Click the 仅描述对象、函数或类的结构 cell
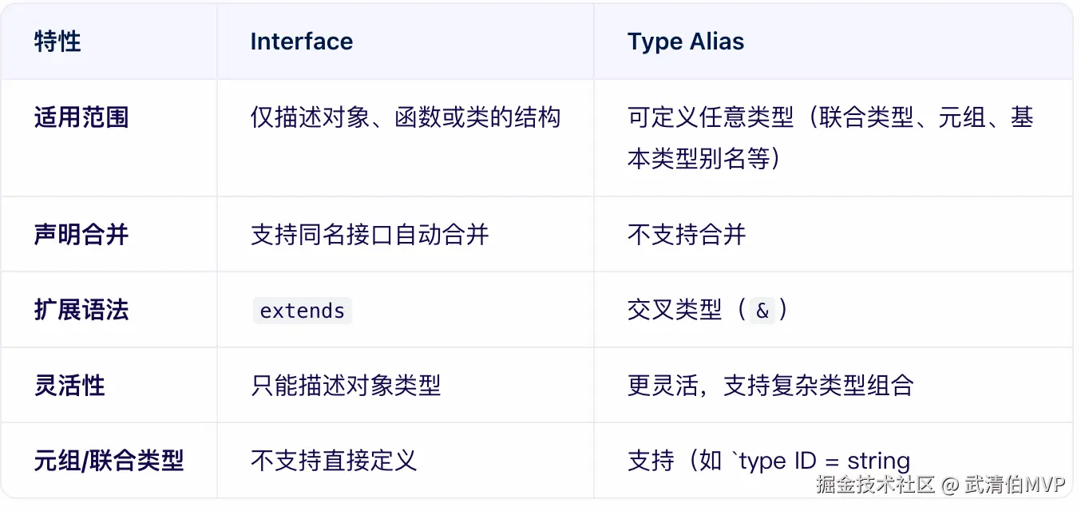Screen dimensions: 1081x511 (405, 118)
